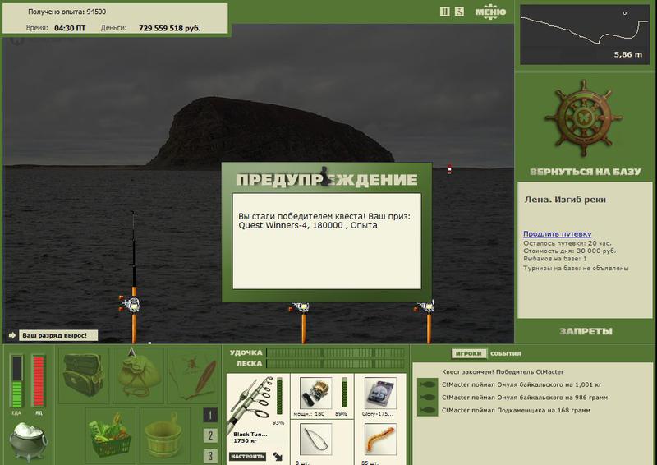The height and width of the screenshot is (465, 657).
Task: Click Стоимость дня: 30 000 руб. text
Action: point(569,251)
